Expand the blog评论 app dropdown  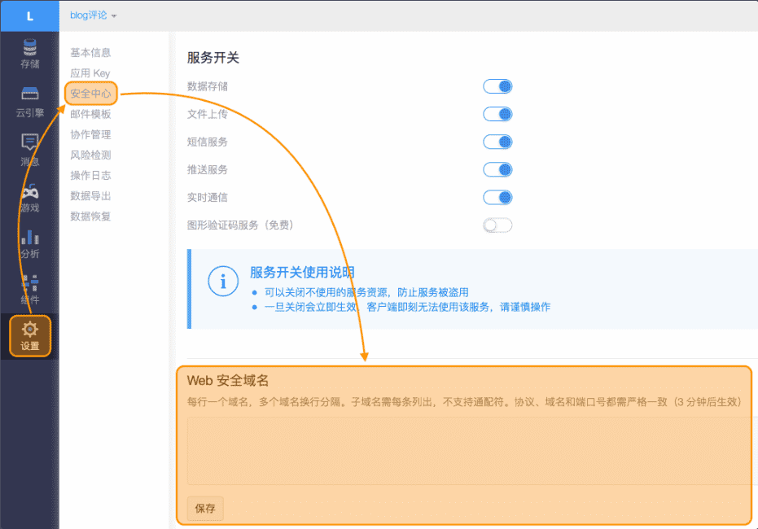tap(94, 15)
